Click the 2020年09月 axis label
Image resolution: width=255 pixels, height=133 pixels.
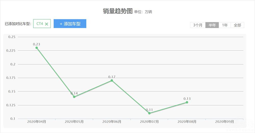tap(224, 122)
